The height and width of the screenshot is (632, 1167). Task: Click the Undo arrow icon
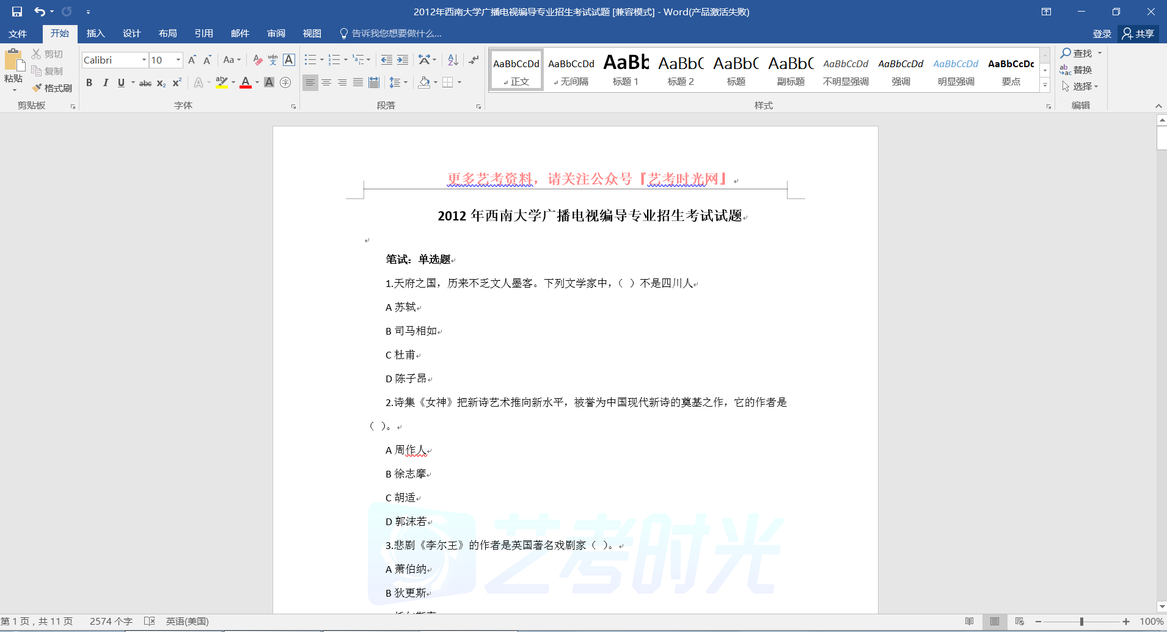(x=40, y=12)
